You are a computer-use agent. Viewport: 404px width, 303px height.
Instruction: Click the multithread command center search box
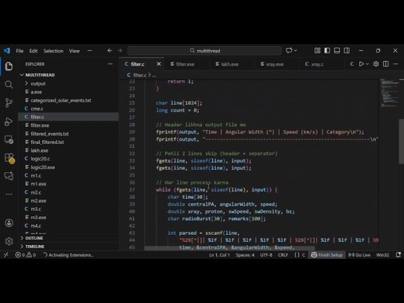pyautogui.click(x=205, y=50)
